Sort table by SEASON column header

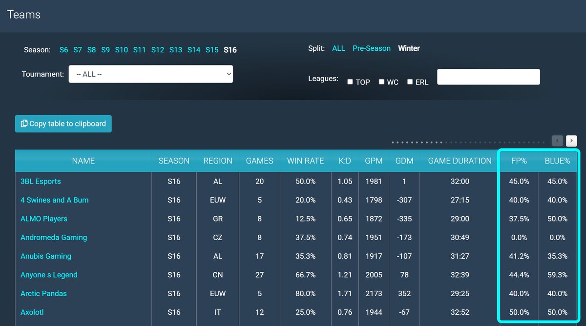(x=174, y=161)
